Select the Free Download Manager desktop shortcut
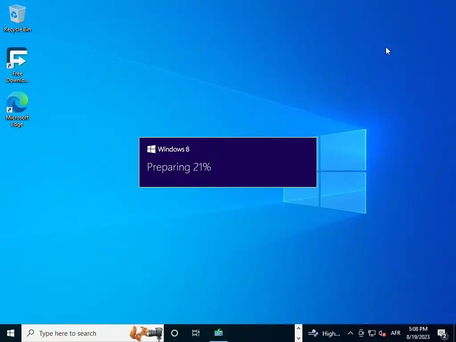456x342 pixels. pos(17,65)
